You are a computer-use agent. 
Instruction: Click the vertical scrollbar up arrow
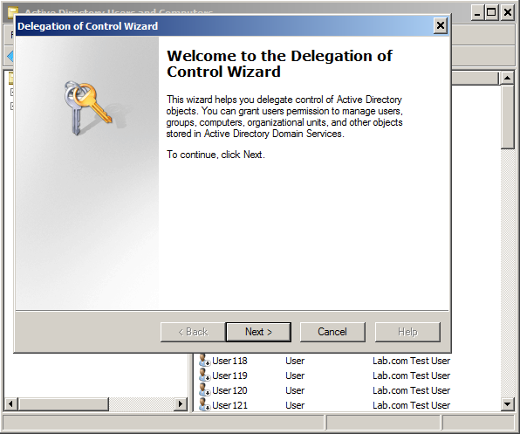coord(508,78)
